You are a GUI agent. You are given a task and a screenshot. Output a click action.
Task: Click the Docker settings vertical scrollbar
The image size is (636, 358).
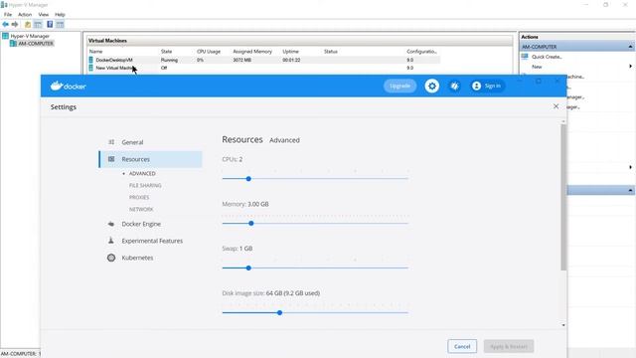pos(563,197)
